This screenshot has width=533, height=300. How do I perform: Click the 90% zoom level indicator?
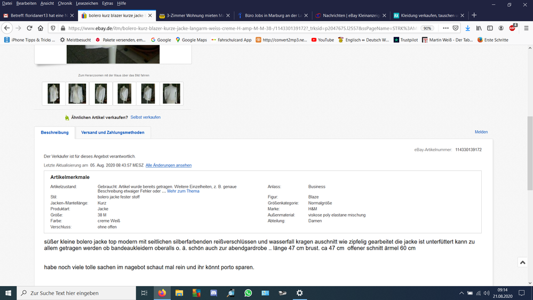(427, 28)
